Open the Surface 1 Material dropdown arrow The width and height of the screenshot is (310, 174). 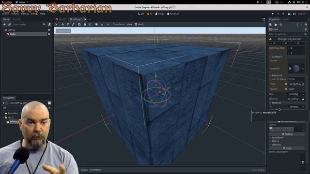point(303,69)
